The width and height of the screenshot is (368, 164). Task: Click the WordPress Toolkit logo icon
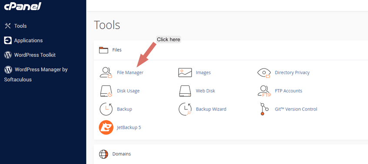click(8, 55)
